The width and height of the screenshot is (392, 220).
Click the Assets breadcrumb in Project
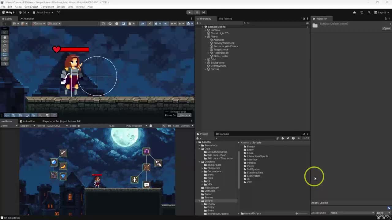245,142
